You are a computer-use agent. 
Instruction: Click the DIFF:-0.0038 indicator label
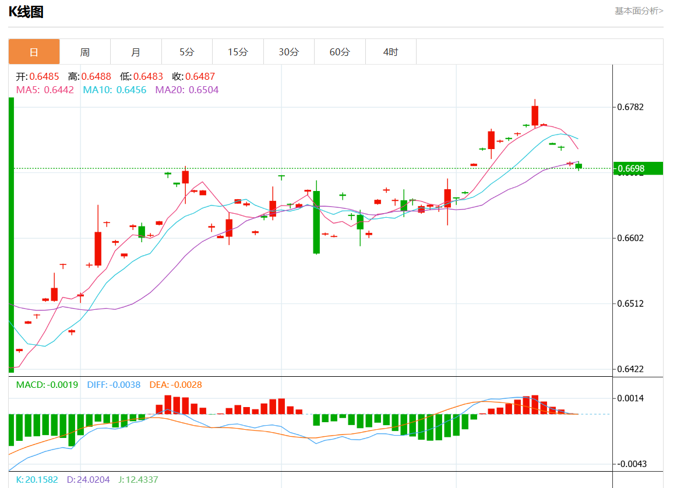click(x=114, y=384)
